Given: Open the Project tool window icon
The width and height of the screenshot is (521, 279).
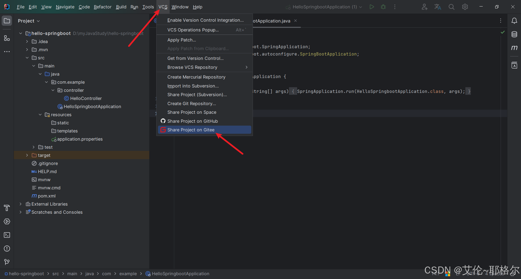Looking at the screenshot, I should [7, 21].
